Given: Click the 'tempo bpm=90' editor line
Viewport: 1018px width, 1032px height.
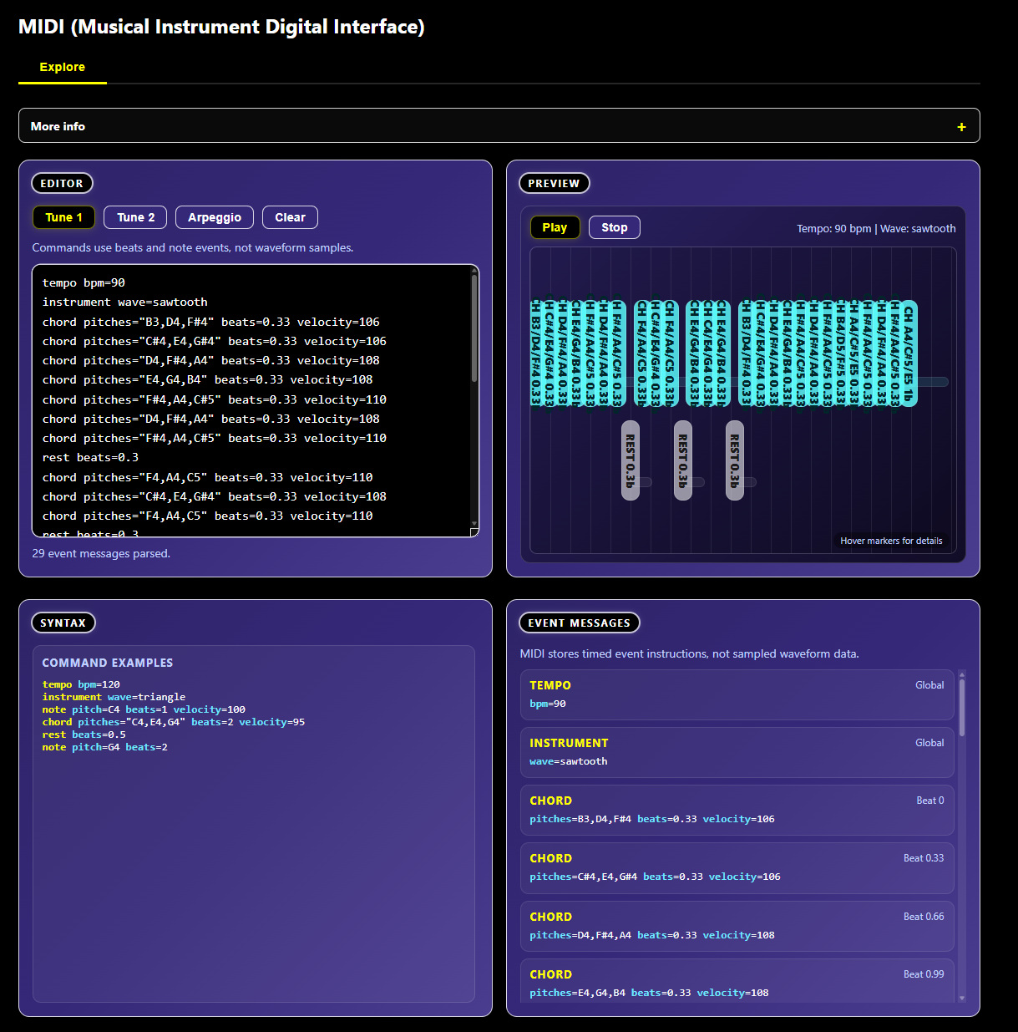Looking at the screenshot, I should click(84, 283).
